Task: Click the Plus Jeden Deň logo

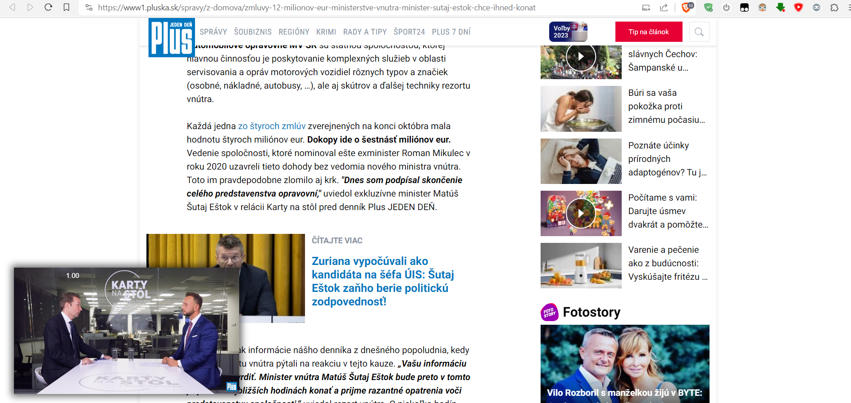Action: [172, 38]
